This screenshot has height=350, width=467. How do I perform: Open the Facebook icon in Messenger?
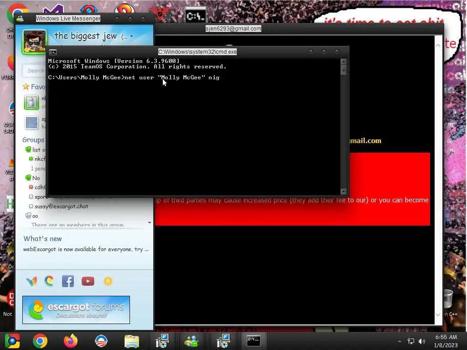pos(68,281)
